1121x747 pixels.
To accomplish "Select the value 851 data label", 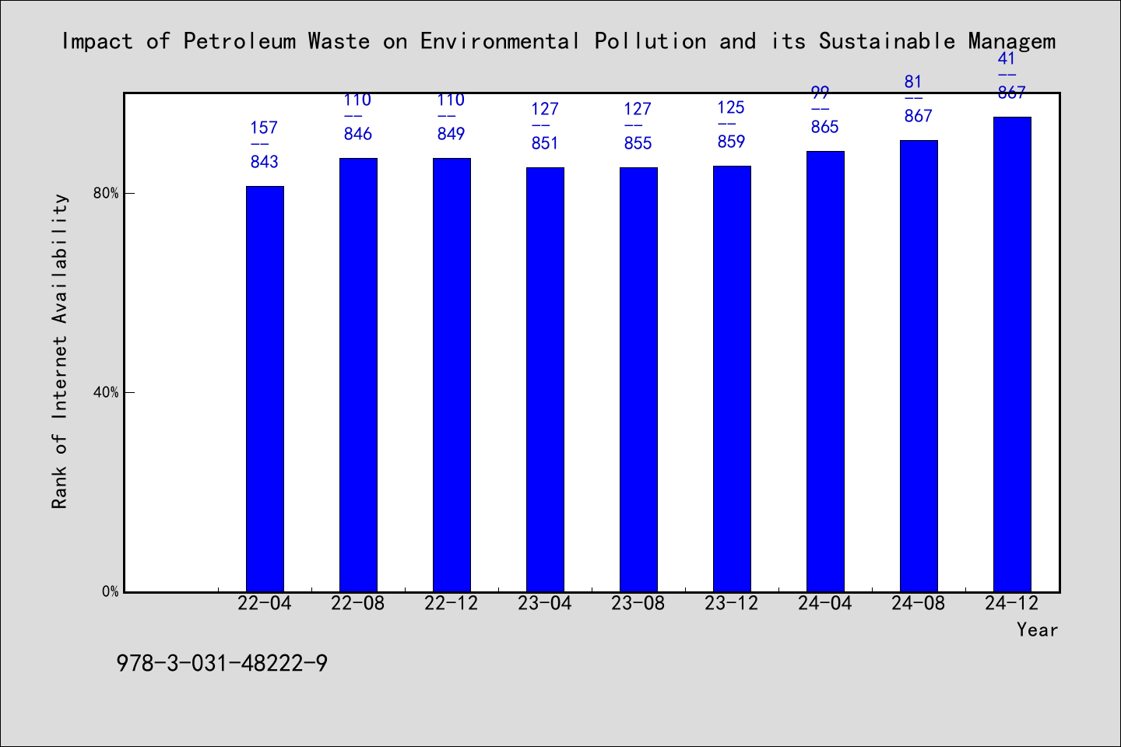I will (544, 143).
